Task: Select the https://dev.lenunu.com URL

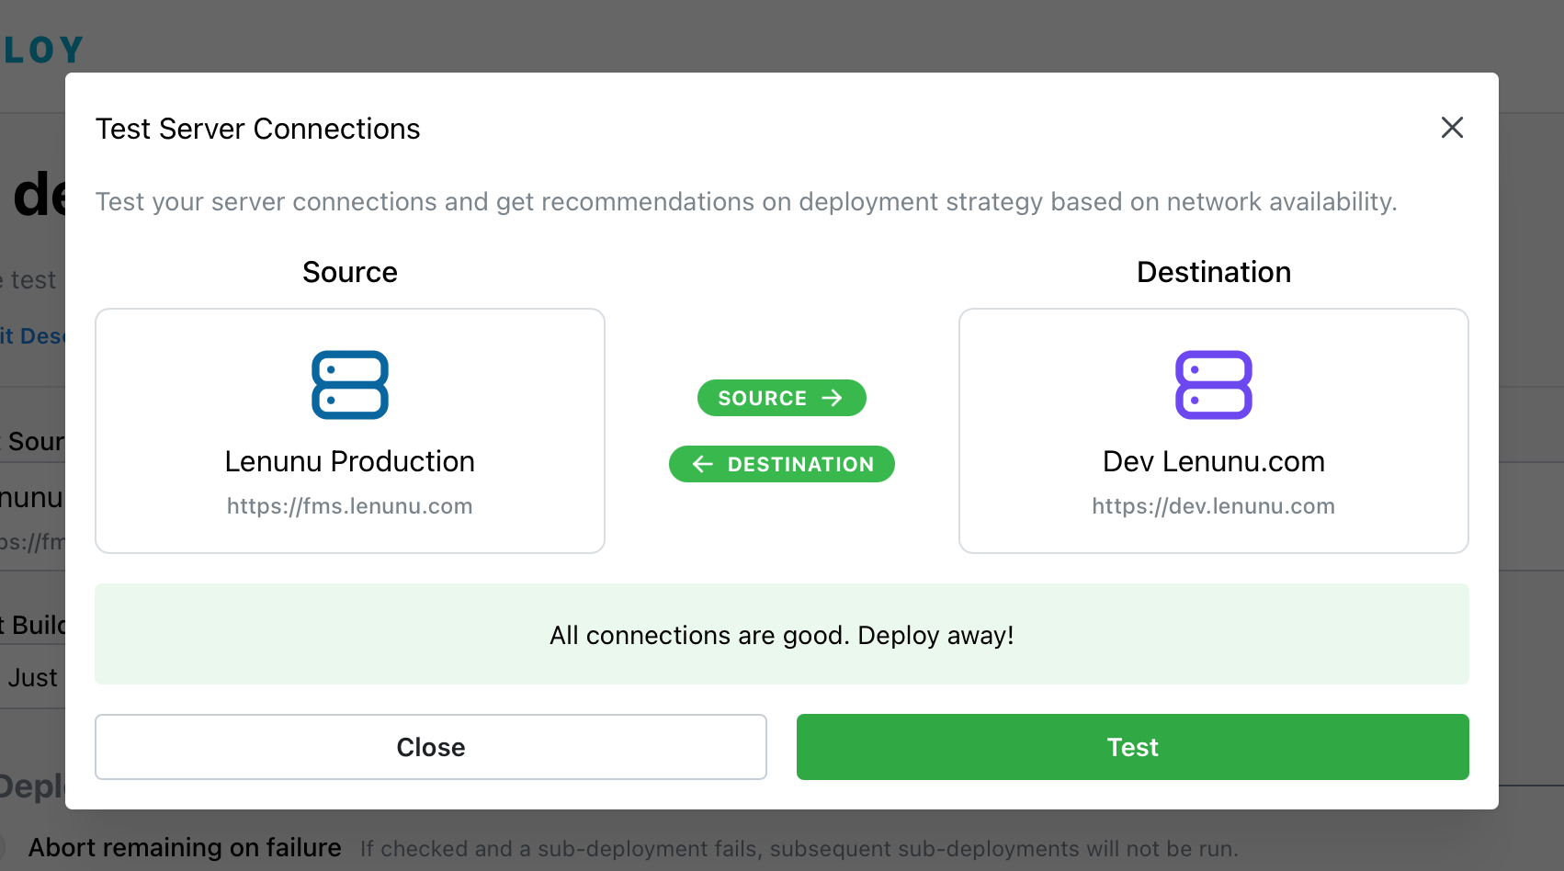Action: click(1214, 506)
